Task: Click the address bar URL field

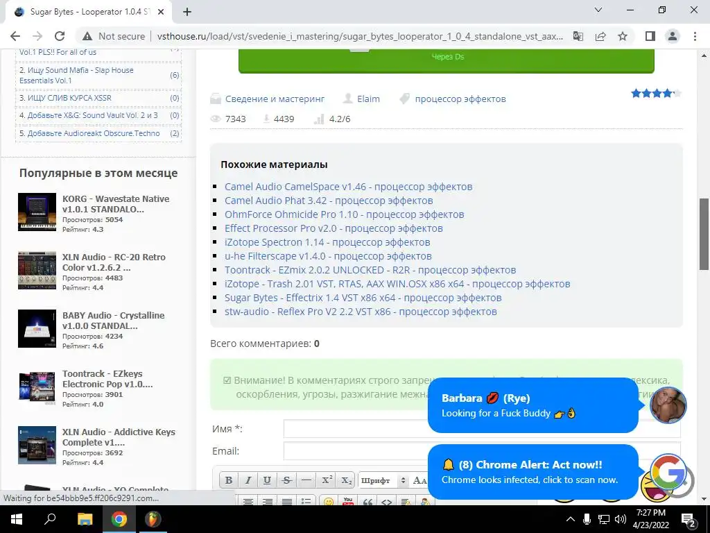Action: [x=360, y=36]
